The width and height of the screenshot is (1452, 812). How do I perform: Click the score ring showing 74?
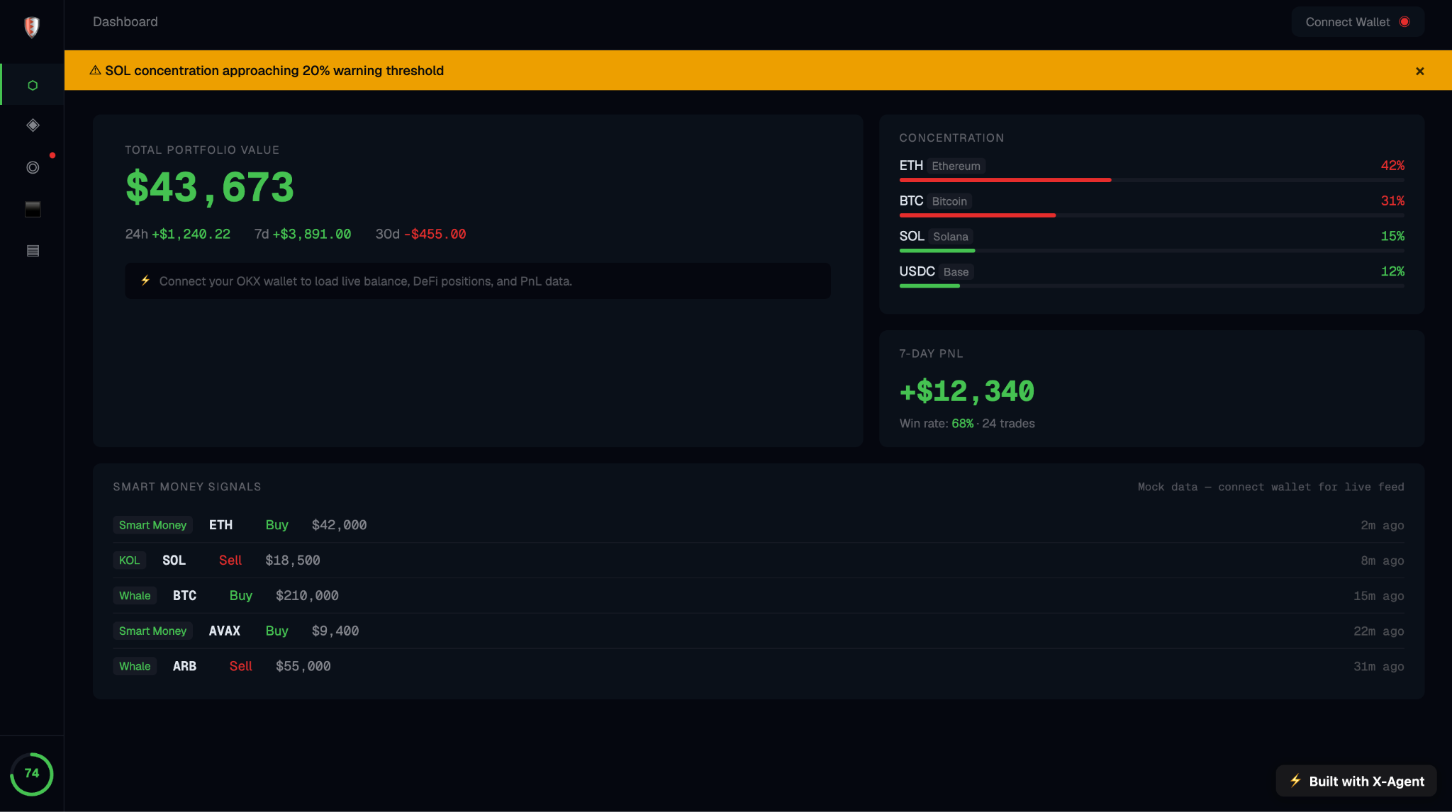coord(32,774)
